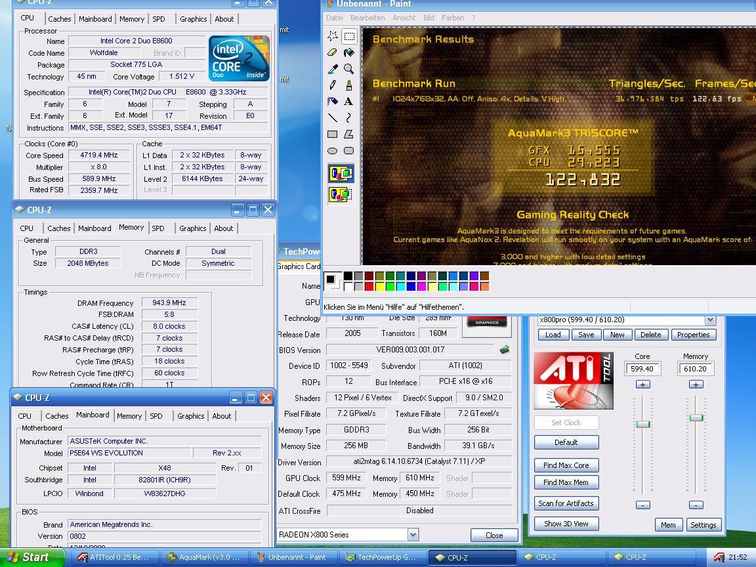
Task: Open the Ansicht menu in Paint
Action: click(404, 18)
